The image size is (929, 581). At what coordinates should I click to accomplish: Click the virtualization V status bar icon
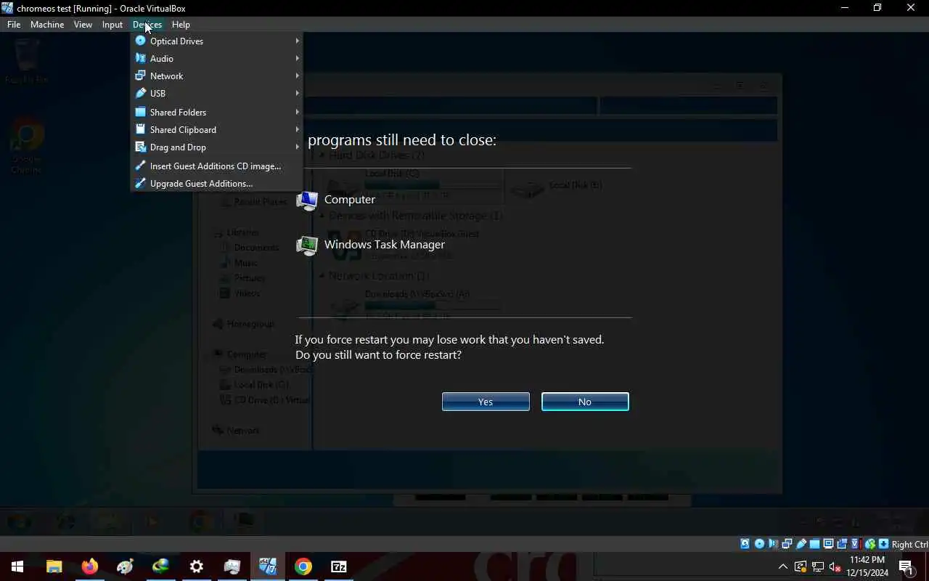tap(856, 544)
